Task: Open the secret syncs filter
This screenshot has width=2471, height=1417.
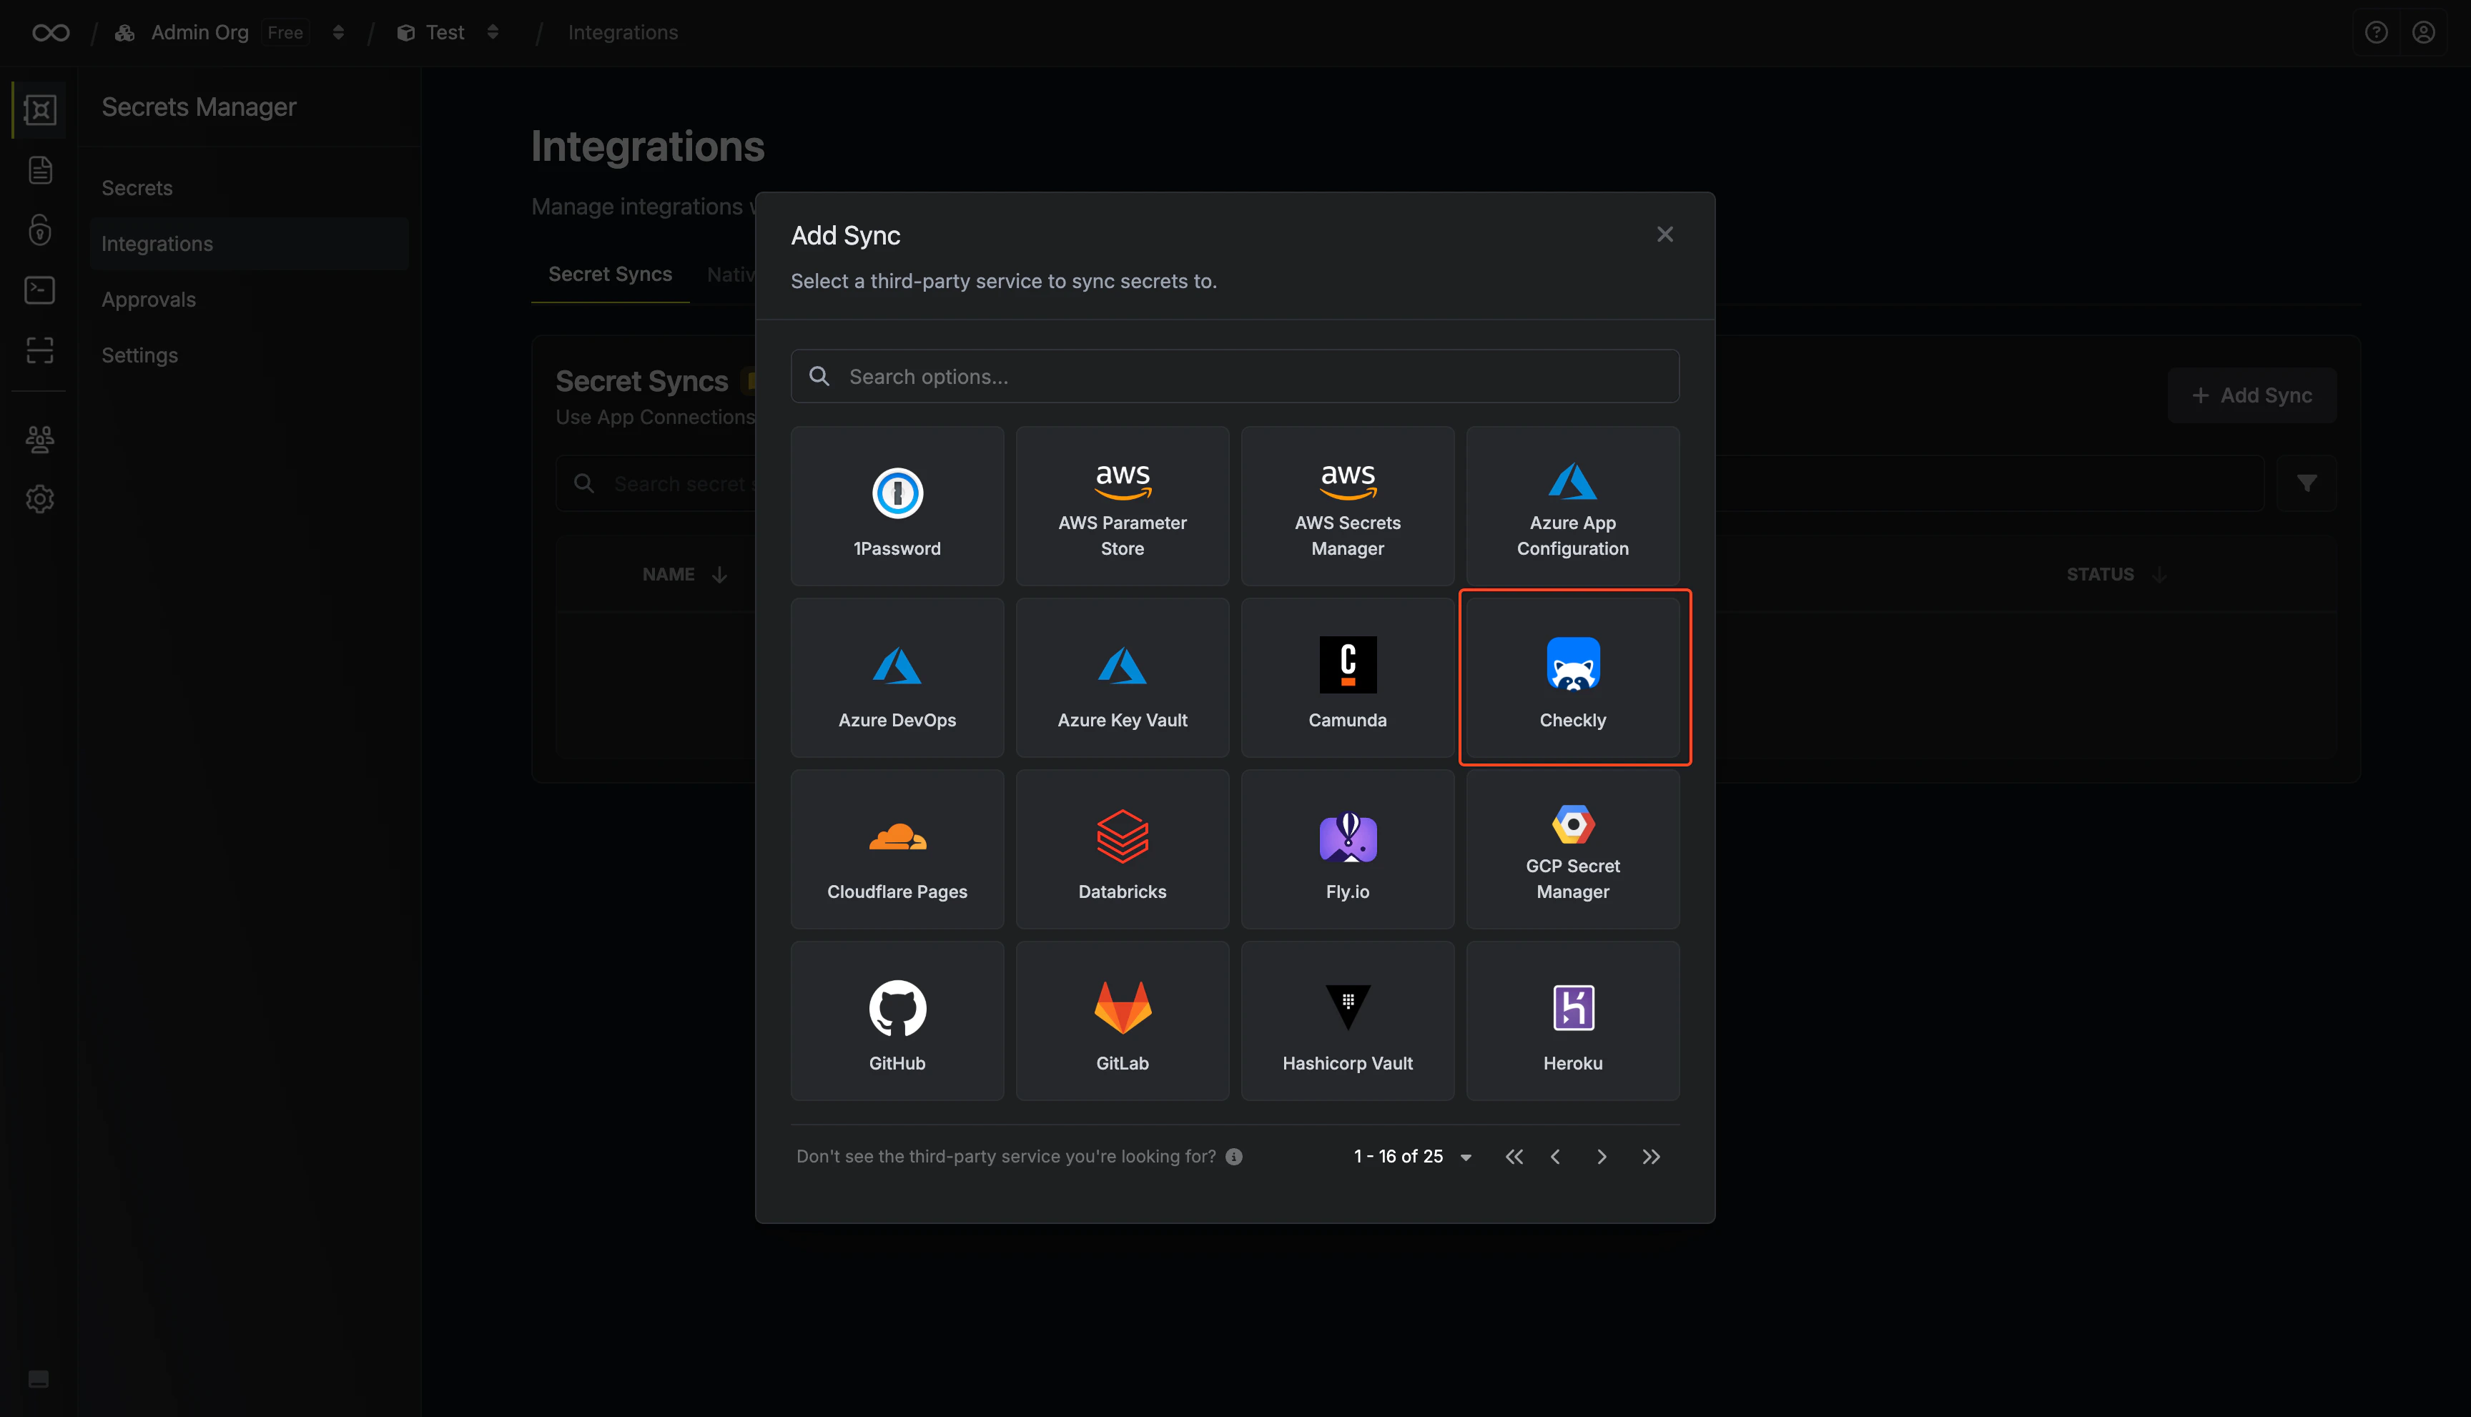Action: [2306, 484]
